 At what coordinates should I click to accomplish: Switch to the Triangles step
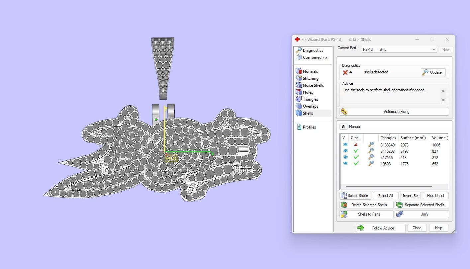pos(311,99)
